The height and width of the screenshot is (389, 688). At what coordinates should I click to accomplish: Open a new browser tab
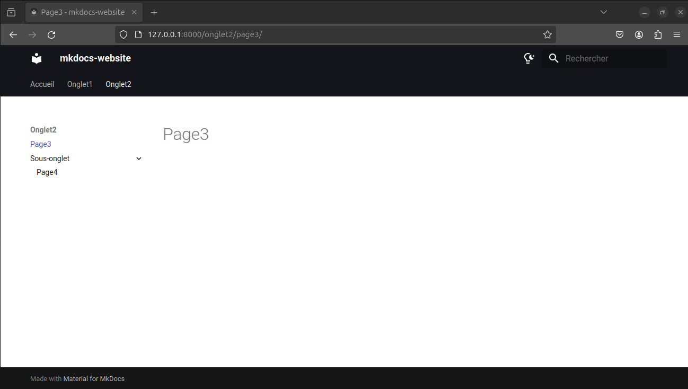coord(154,12)
